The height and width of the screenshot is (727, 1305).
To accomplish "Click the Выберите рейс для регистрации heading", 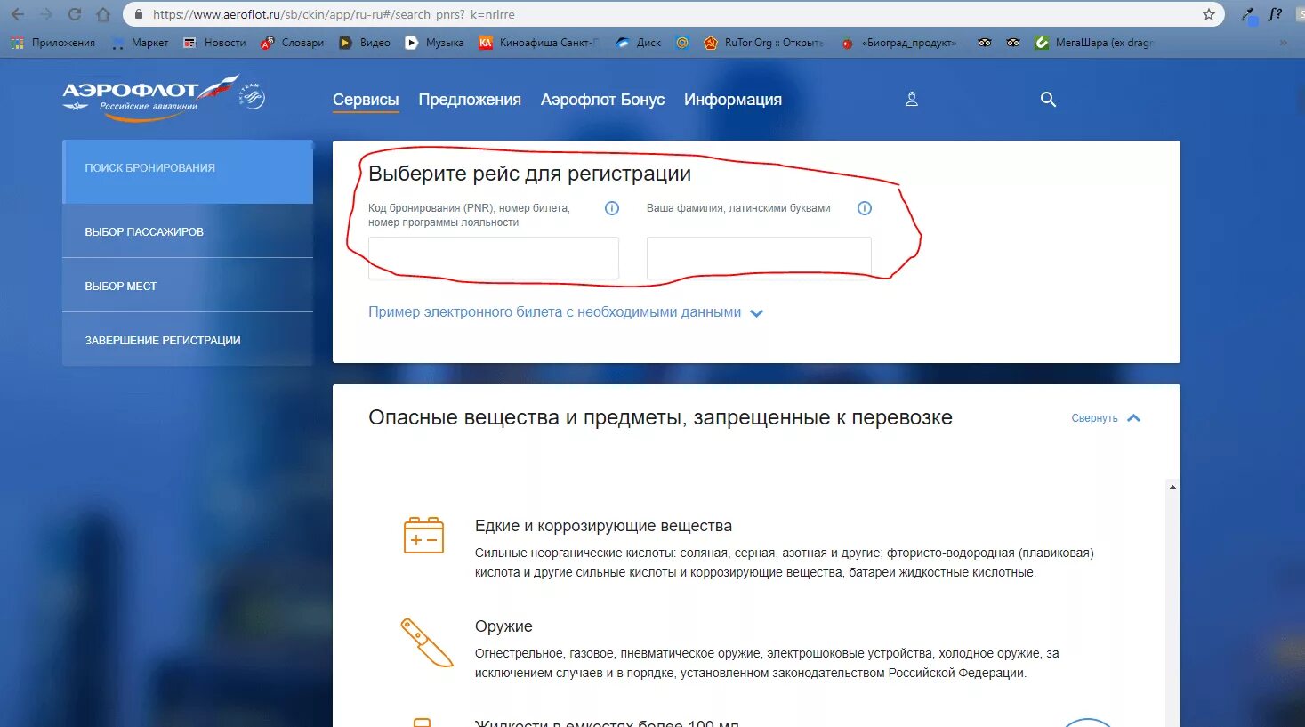I will 529,174.
